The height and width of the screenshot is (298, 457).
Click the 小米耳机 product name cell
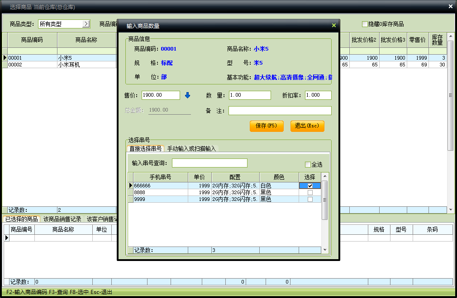[x=86, y=65]
